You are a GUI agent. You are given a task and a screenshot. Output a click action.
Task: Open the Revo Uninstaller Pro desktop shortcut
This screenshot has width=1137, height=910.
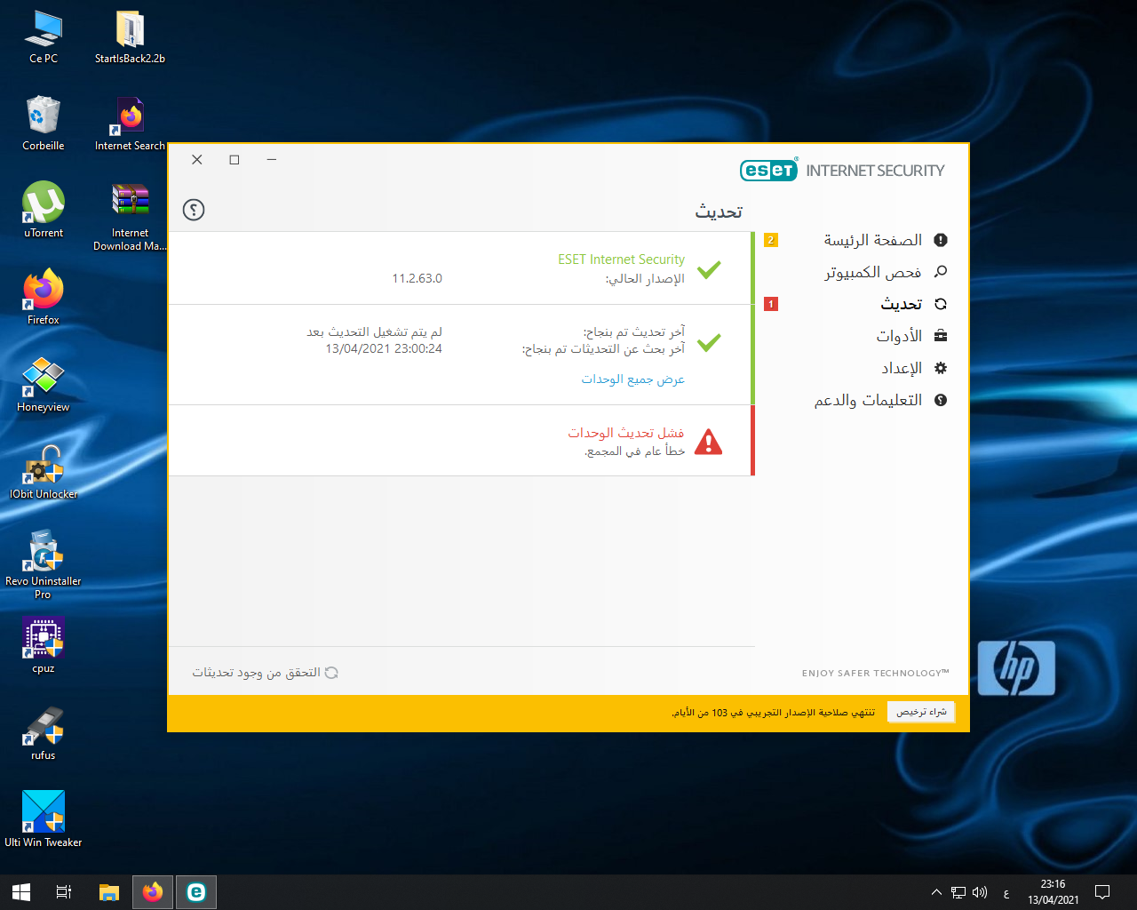(x=44, y=565)
